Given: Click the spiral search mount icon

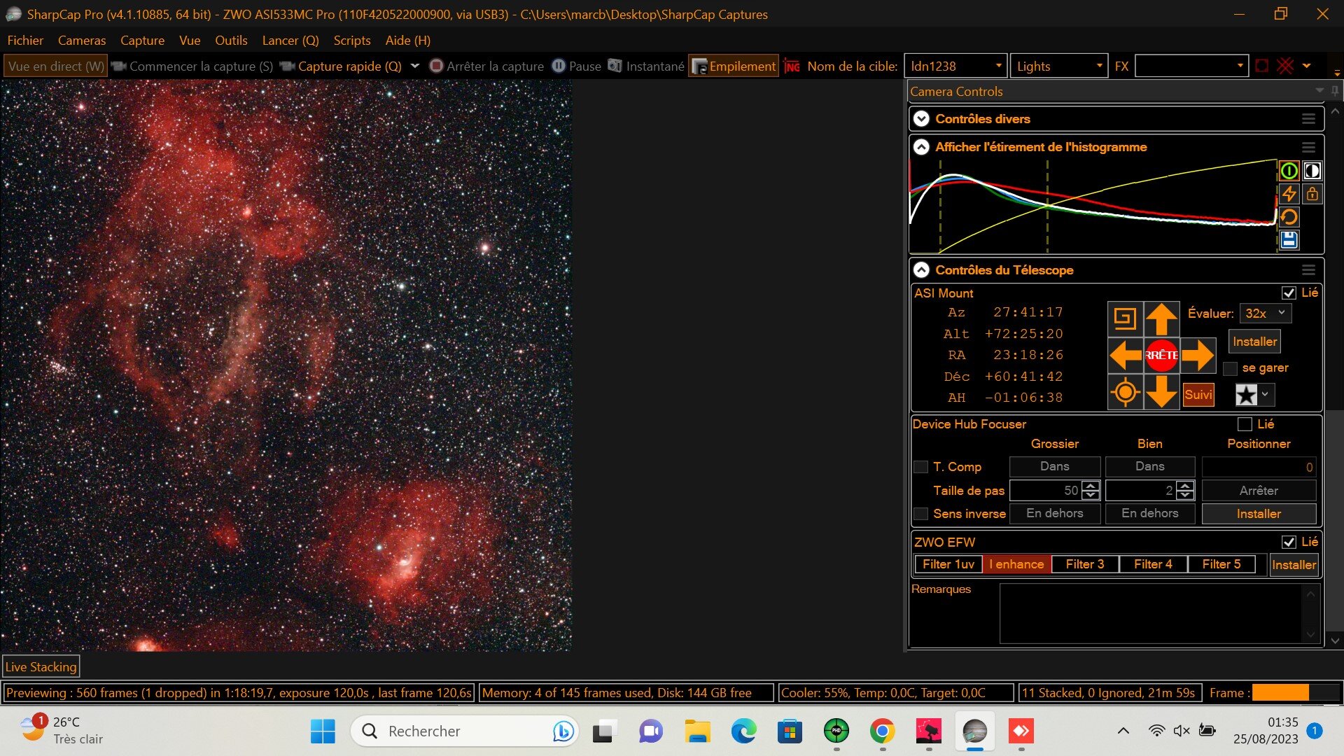Looking at the screenshot, I should [x=1126, y=319].
